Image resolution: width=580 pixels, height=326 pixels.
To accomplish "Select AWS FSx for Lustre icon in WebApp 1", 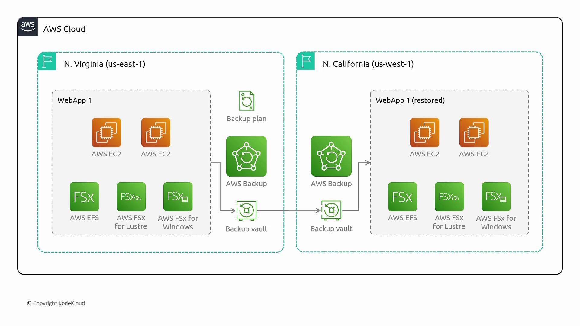I will tap(131, 197).
